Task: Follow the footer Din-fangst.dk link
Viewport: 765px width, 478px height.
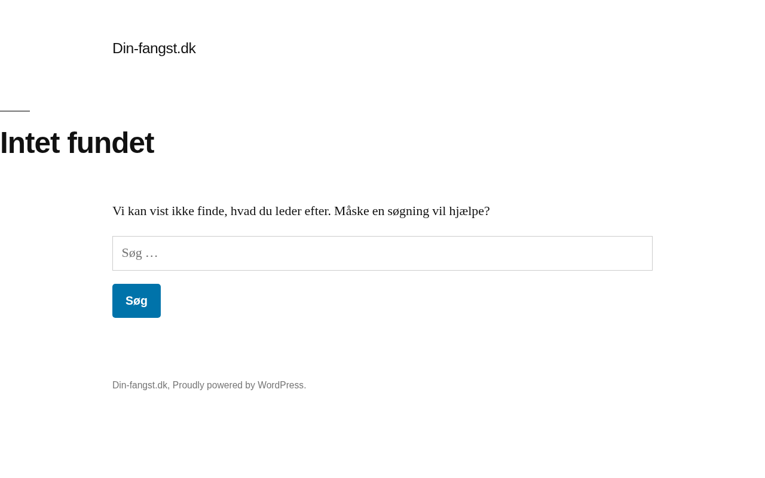Action: [x=140, y=385]
